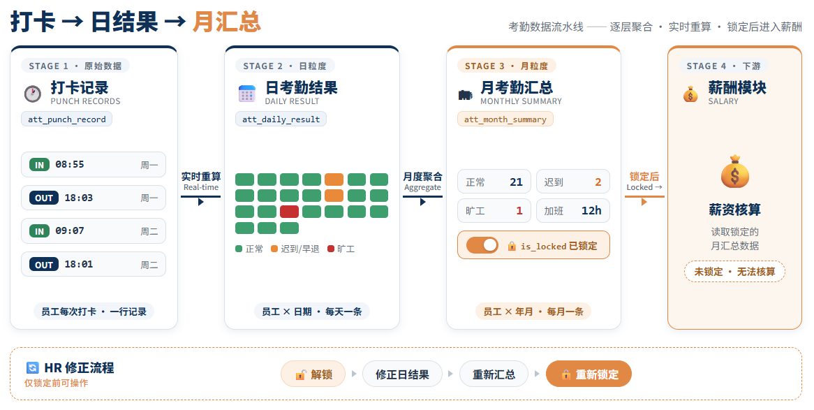Click the SALARY subtitle

click(723, 101)
